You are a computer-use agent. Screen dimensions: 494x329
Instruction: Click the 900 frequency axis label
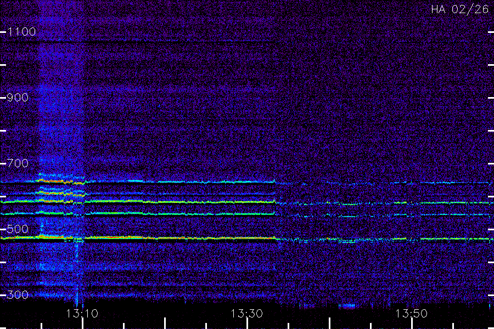pos(18,98)
